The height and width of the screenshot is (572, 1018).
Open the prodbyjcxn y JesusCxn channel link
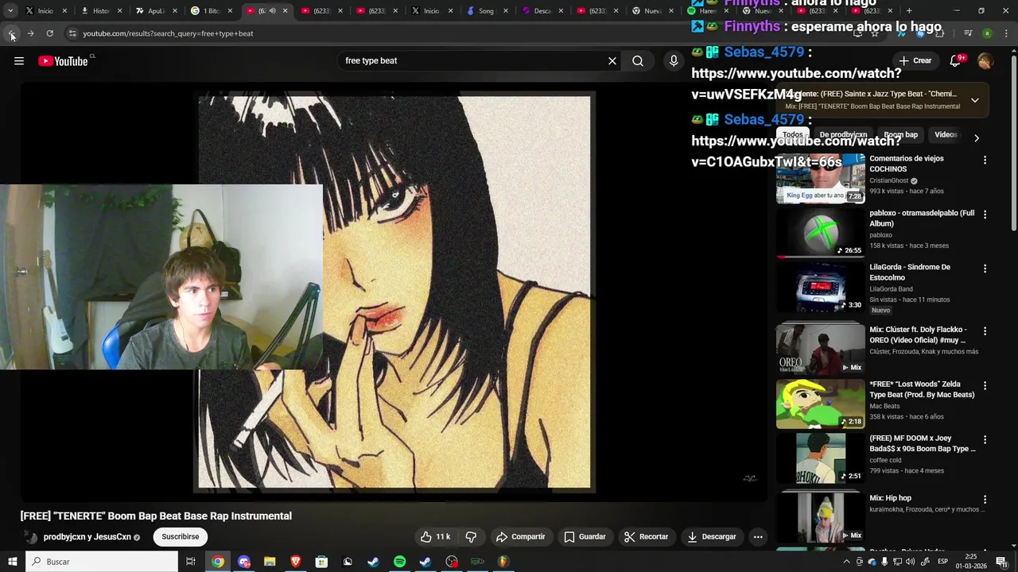(87, 537)
